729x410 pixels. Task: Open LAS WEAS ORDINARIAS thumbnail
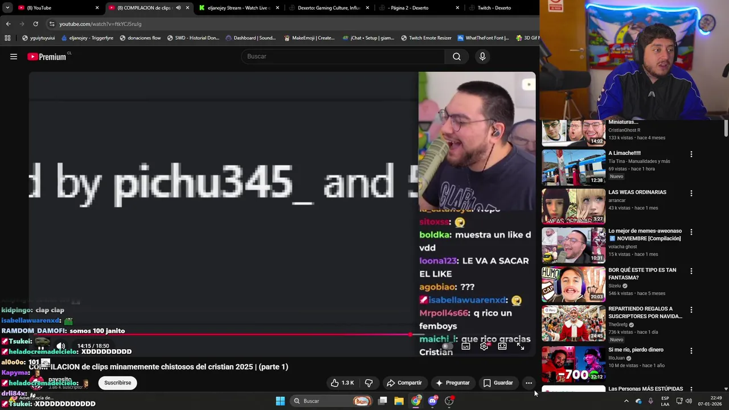click(x=574, y=206)
